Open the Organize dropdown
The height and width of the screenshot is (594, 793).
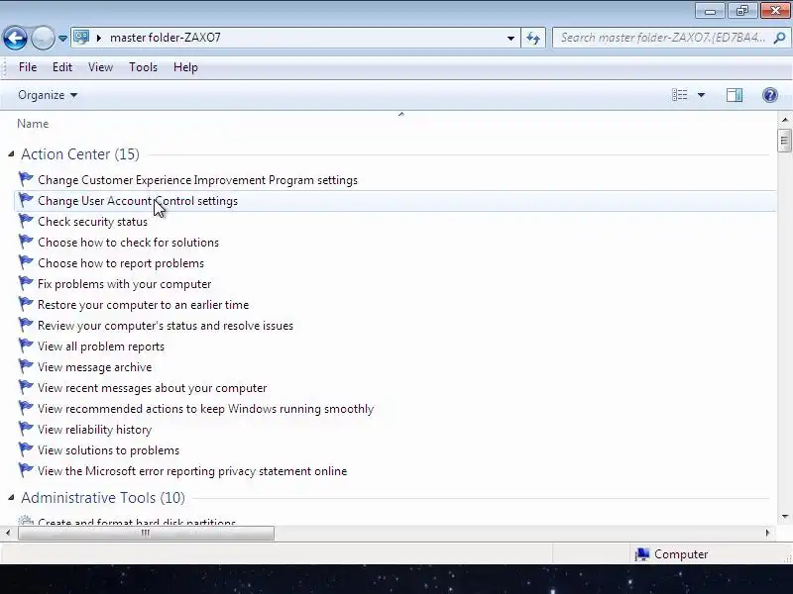pyautogui.click(x=48, y=95)
